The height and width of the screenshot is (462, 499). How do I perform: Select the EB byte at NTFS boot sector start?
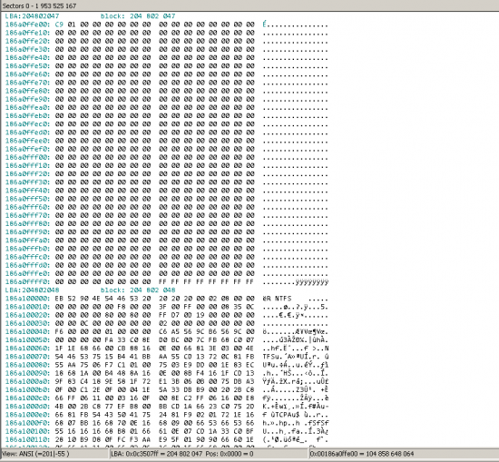coord(59,299)
